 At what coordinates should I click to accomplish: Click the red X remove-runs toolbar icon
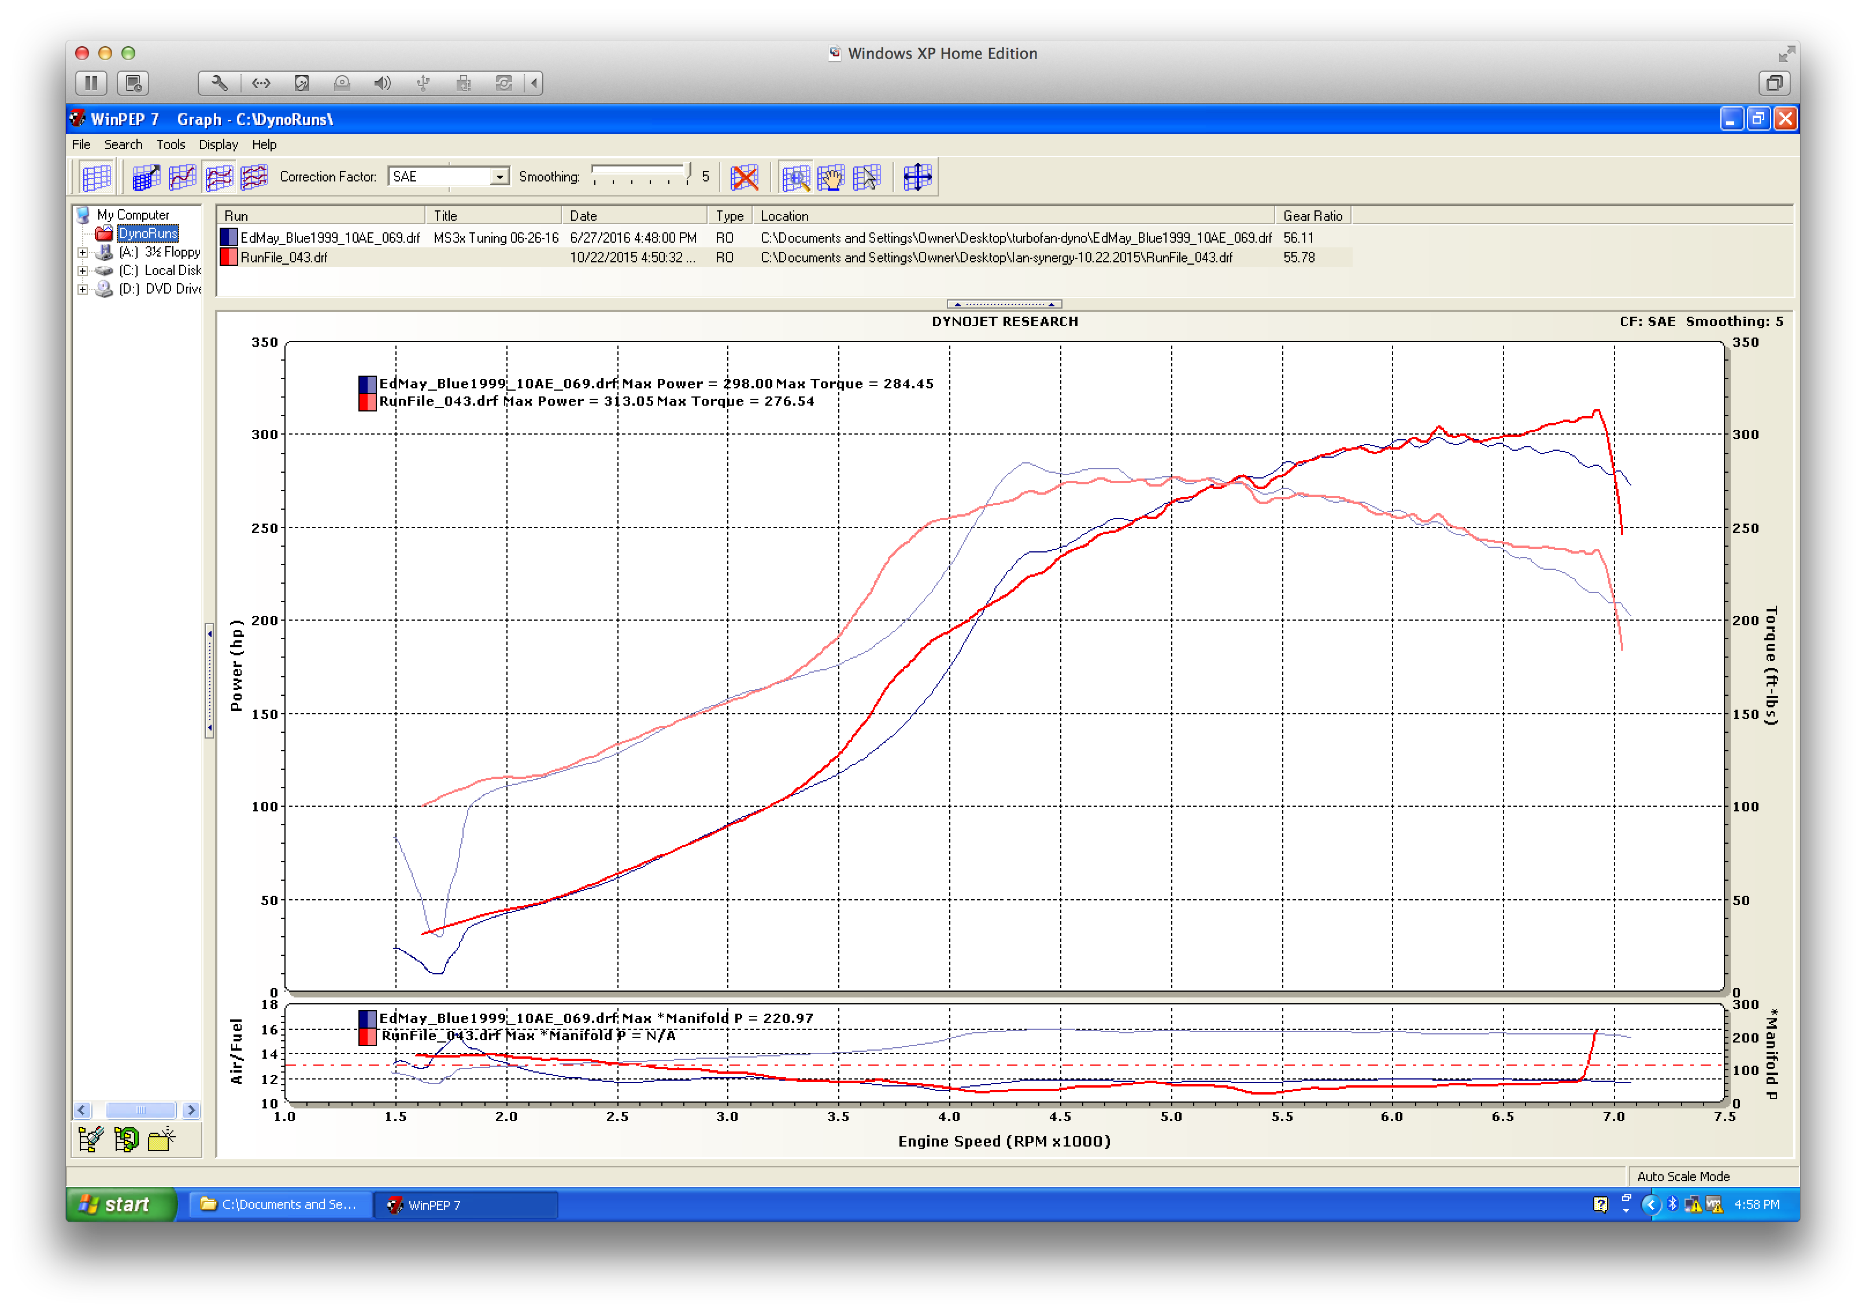pyautogui.click(x=743, y=177)
